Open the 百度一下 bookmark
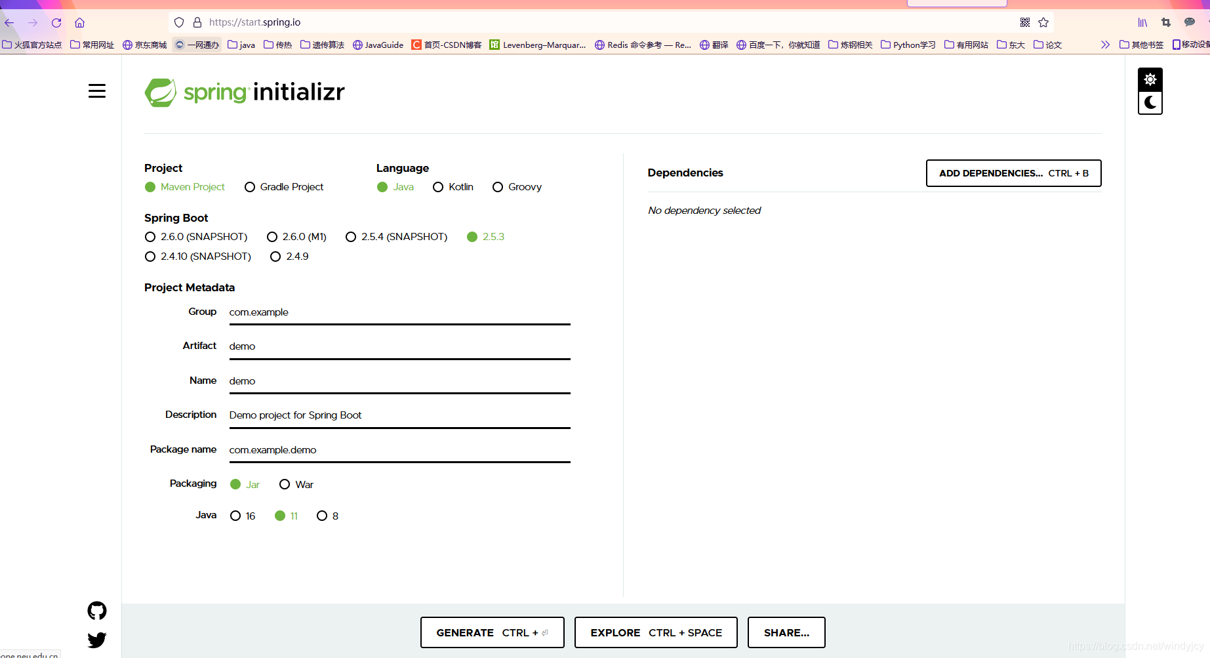 pyautogui.click(x=778, y=45)
